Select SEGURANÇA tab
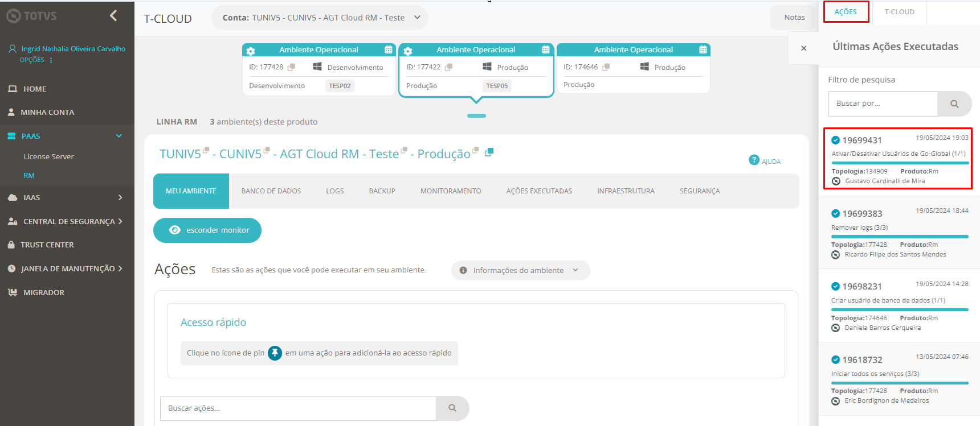The height and width of the screenshot is (426, 980). 700,191
